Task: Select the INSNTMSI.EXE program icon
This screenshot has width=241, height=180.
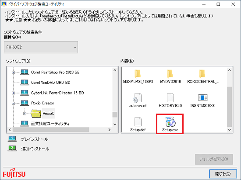Action: click(202, 97)
